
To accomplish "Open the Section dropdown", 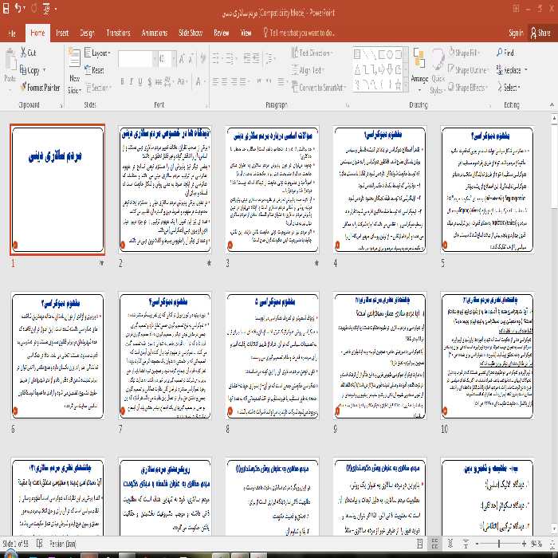I will pos(98,87).
